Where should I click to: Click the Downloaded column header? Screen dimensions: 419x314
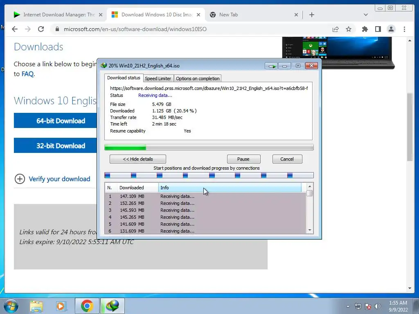coord(137,188)
